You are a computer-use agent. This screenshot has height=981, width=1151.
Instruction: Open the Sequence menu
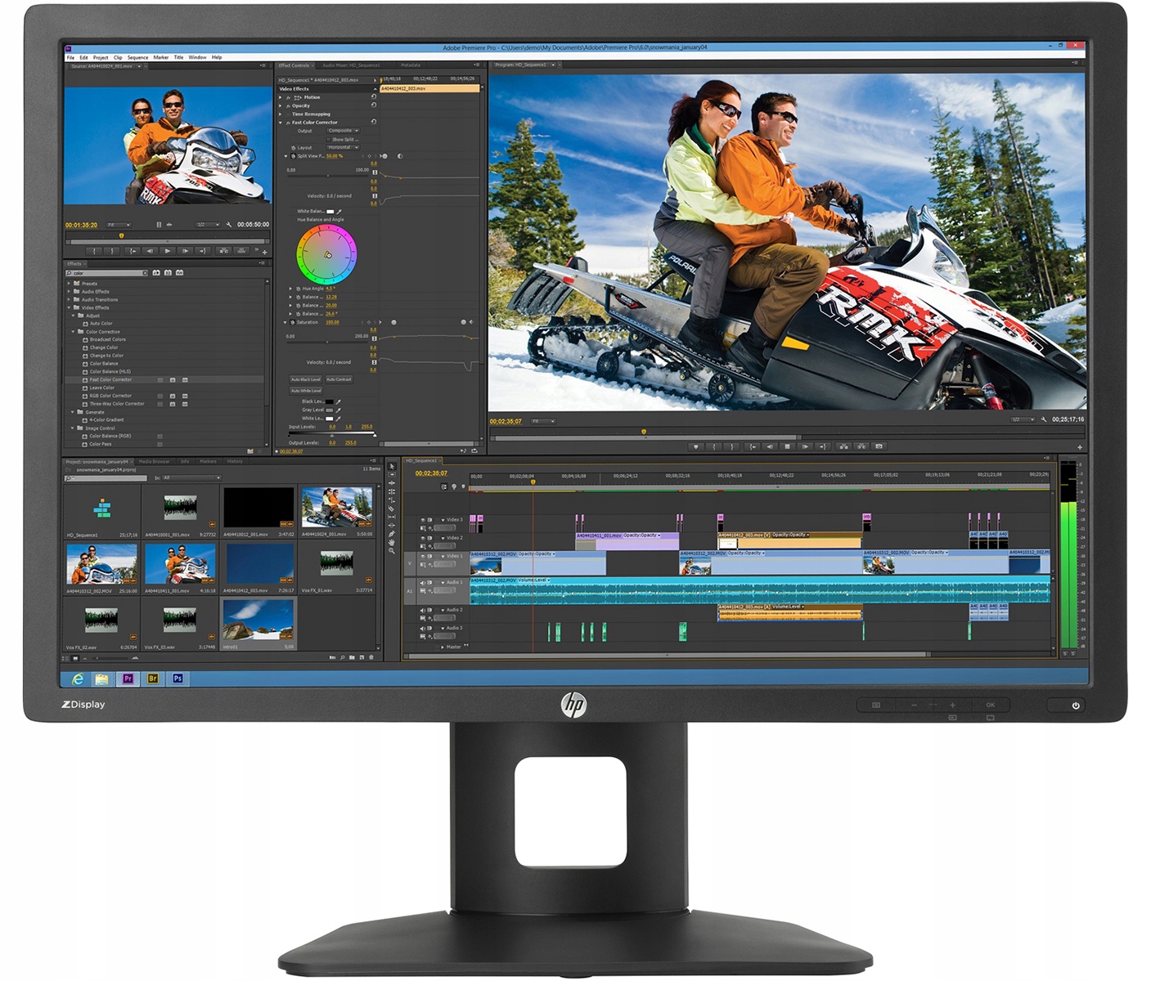137,57
